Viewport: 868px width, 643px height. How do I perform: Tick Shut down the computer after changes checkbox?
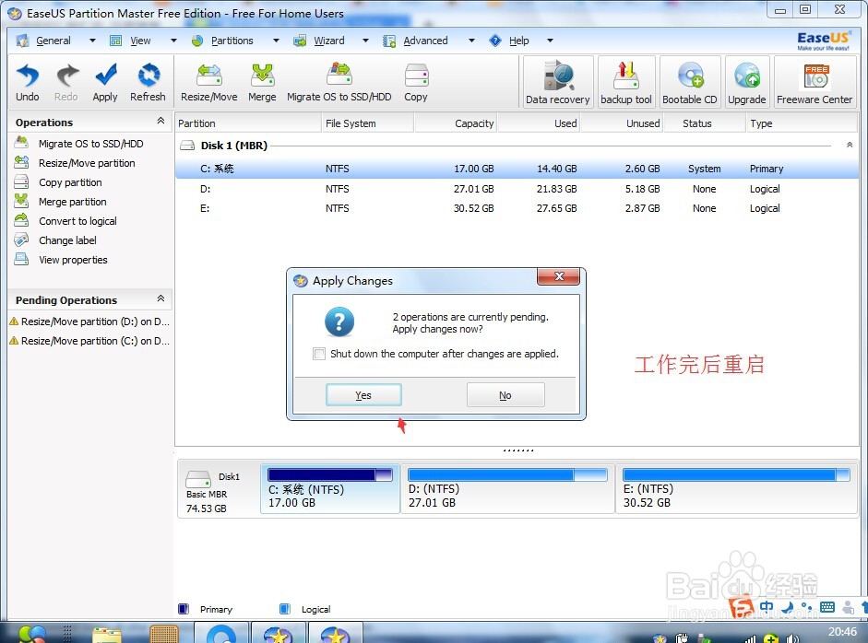[319, 354]
